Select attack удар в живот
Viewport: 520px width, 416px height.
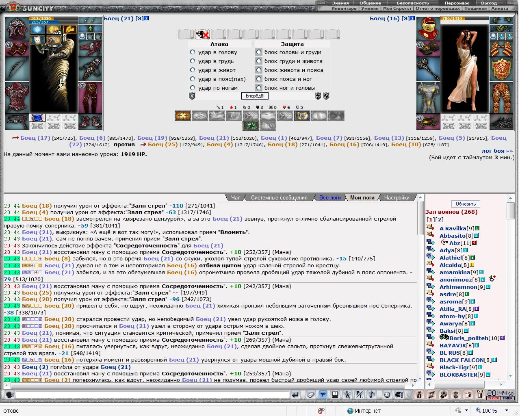click(193, 70)
